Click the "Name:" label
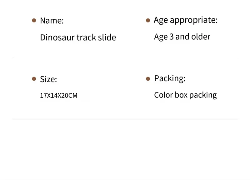 coord(52,21)
